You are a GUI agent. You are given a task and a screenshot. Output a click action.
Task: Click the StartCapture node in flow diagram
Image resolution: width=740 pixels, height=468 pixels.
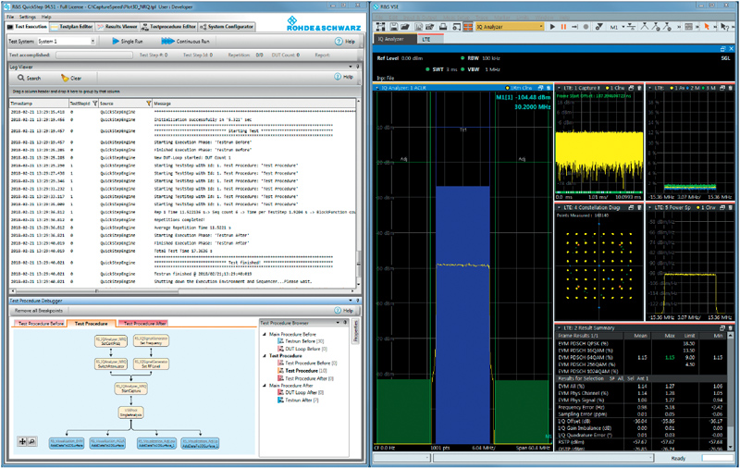click(130, 388)
